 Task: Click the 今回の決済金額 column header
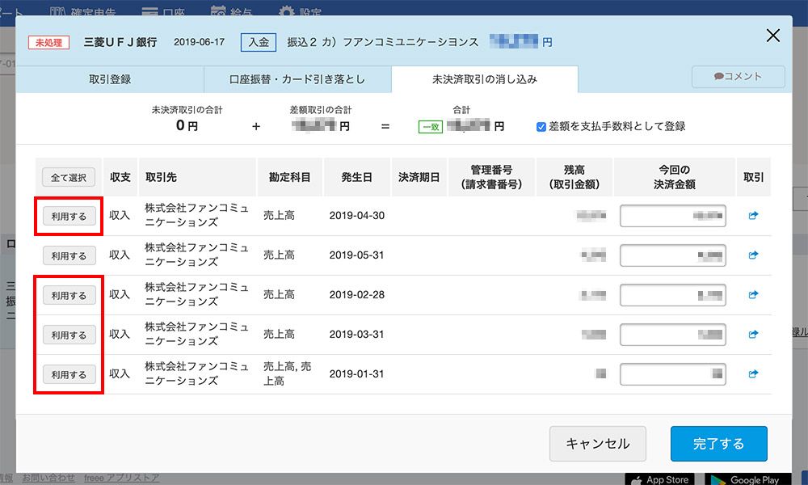(675, 177)
